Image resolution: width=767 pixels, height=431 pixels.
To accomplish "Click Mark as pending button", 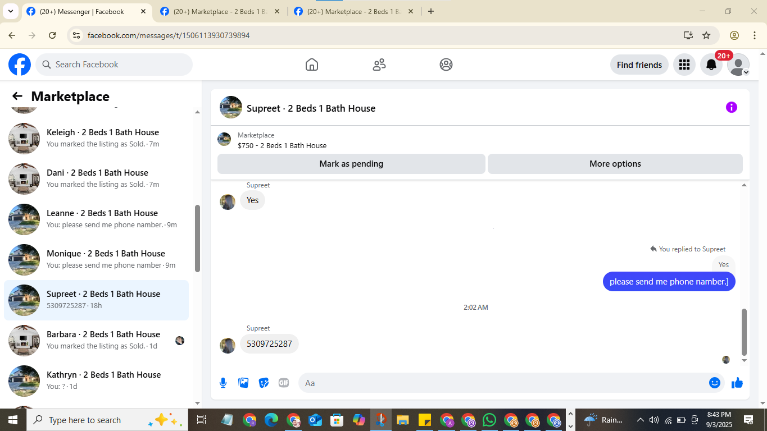I will coord(351,164).
